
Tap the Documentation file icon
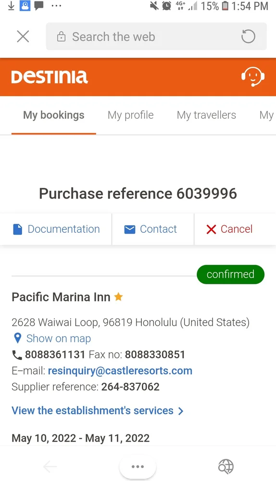point(18,229)
